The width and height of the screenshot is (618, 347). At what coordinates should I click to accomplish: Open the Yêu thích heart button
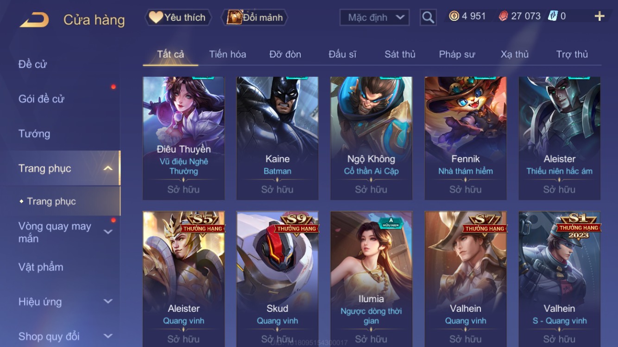178,18
